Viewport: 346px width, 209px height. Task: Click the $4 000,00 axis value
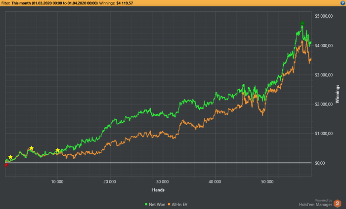[x=324, y=46]
